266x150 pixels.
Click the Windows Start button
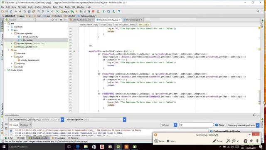(4, 147)
